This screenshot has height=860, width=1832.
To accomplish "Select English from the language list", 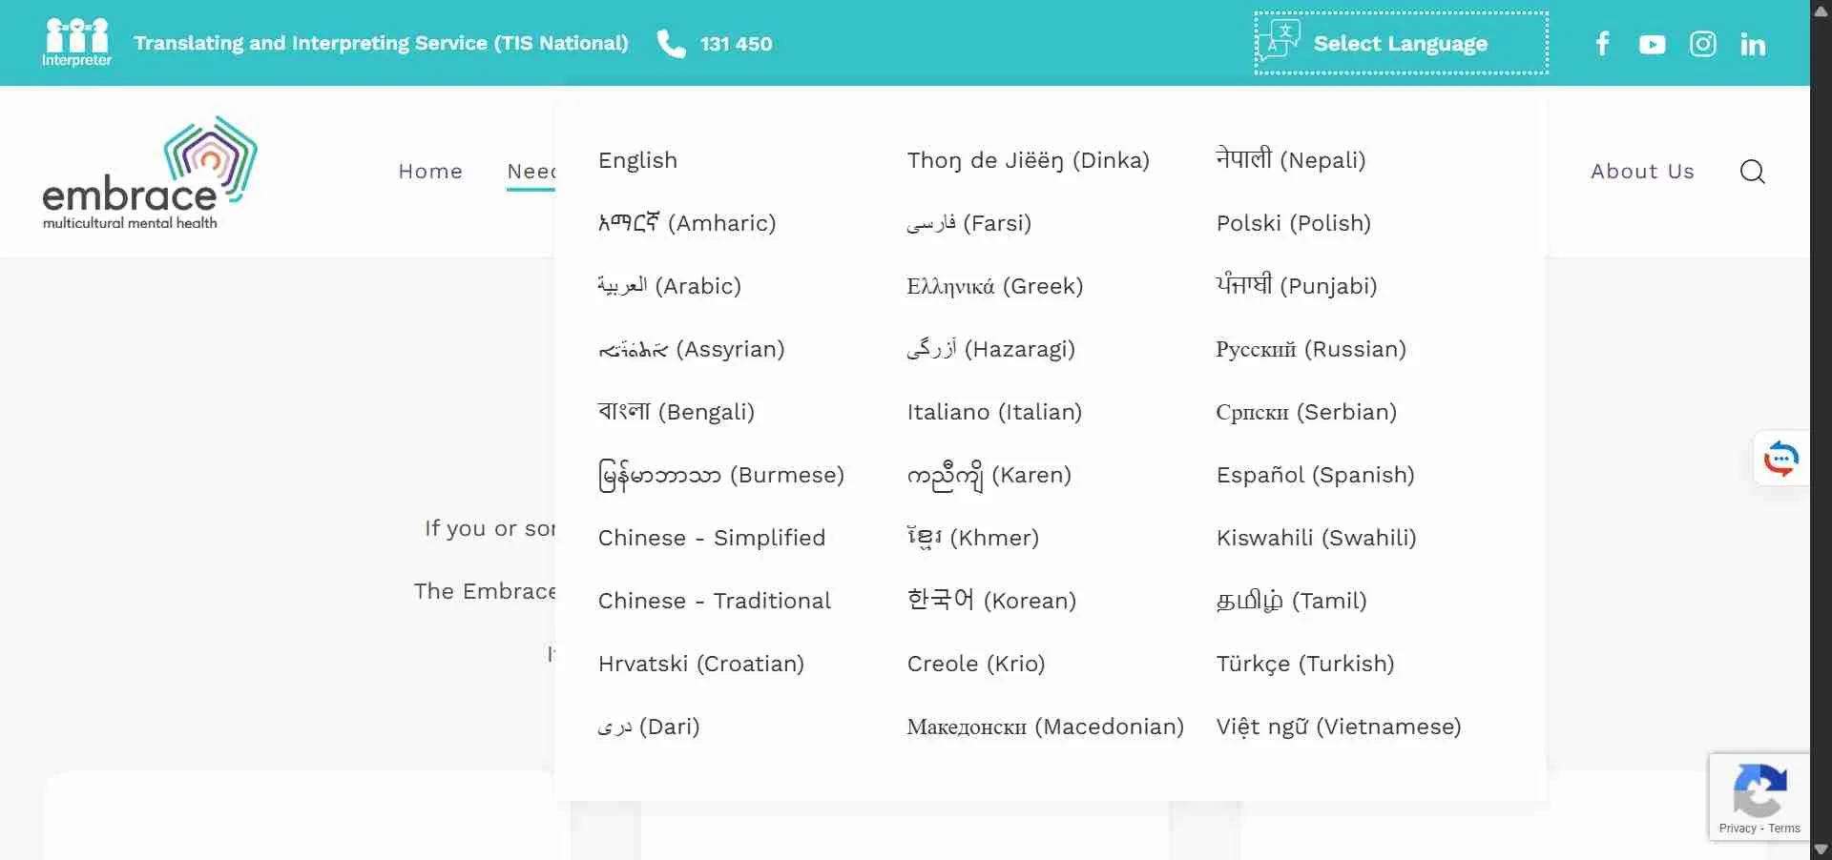I will click(636, 160).
